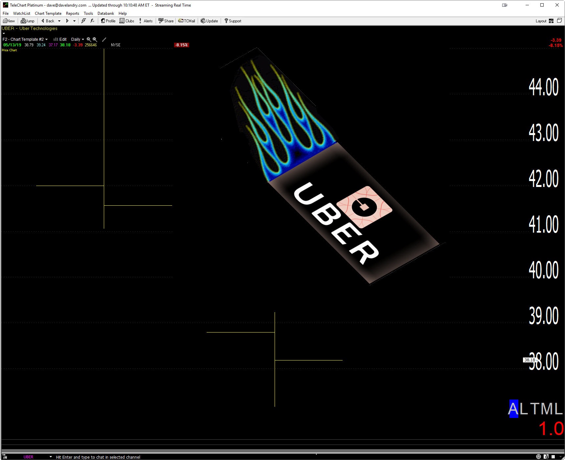This screenshot has width=565, height=460.
Task: Click the red 1.0 value bottom right
Action: click(551, 429)
